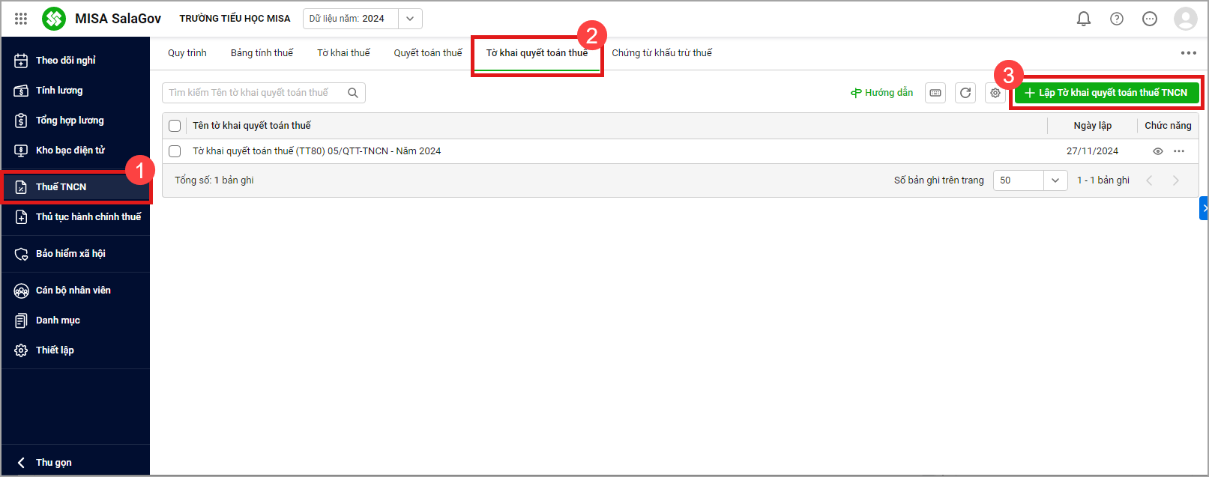1209x477 pixels.
Task: Click the chat messages icon in header
Action: click(1149, 19)
